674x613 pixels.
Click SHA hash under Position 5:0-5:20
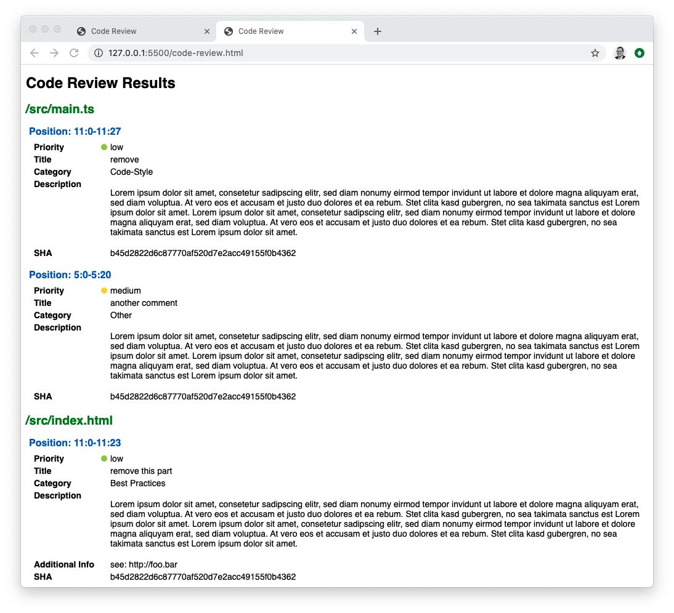[x=203, y=396]
